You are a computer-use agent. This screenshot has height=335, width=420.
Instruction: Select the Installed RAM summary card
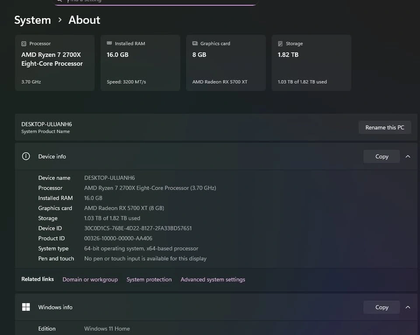pyautogui.click(x=140, y=63)
